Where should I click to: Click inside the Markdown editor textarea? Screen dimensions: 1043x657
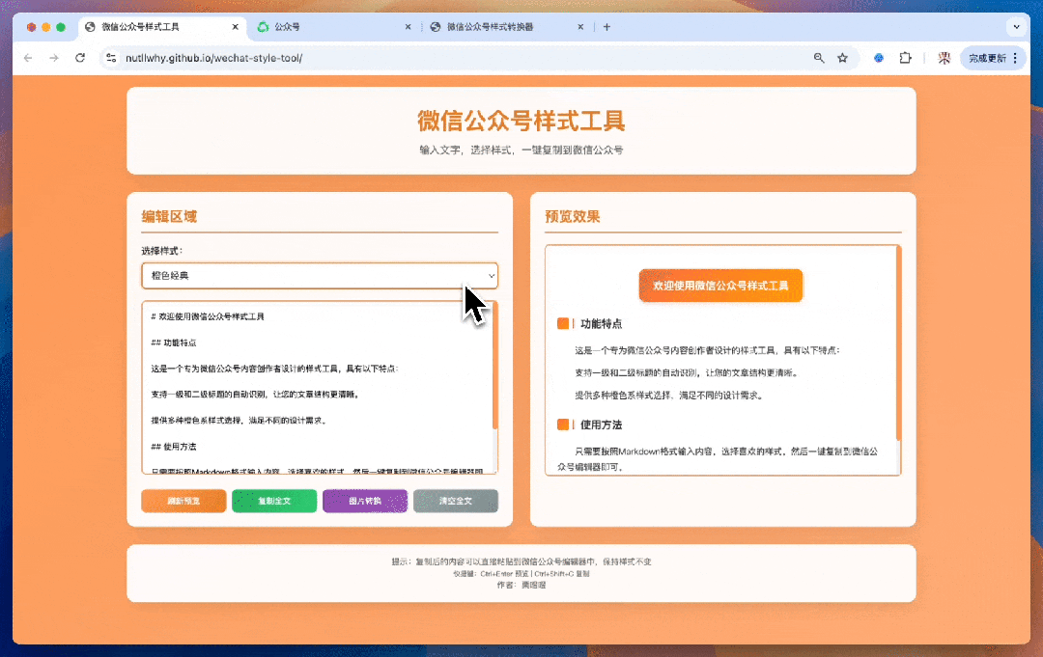(x=318, y=387)
